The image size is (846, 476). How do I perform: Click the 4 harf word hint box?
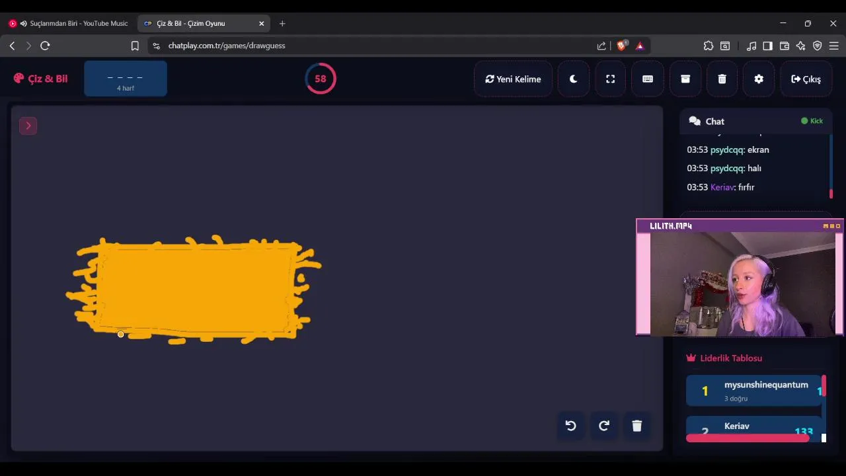(126, 79)
